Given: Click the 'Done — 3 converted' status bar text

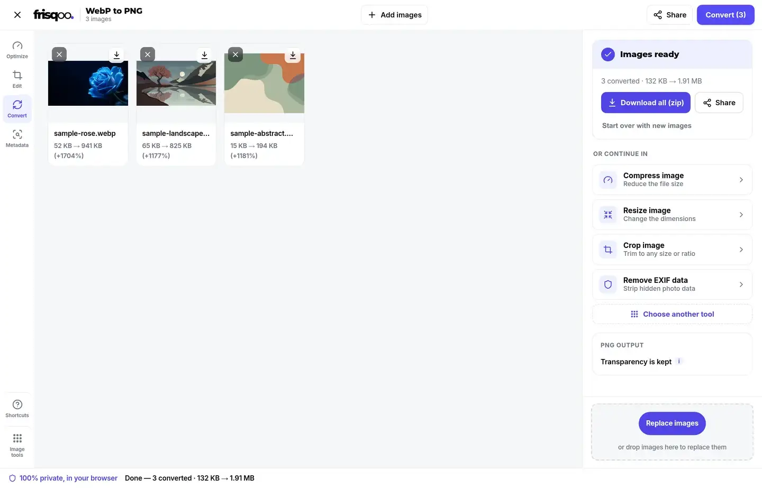Looking at the screenshot, I should 189,478.
